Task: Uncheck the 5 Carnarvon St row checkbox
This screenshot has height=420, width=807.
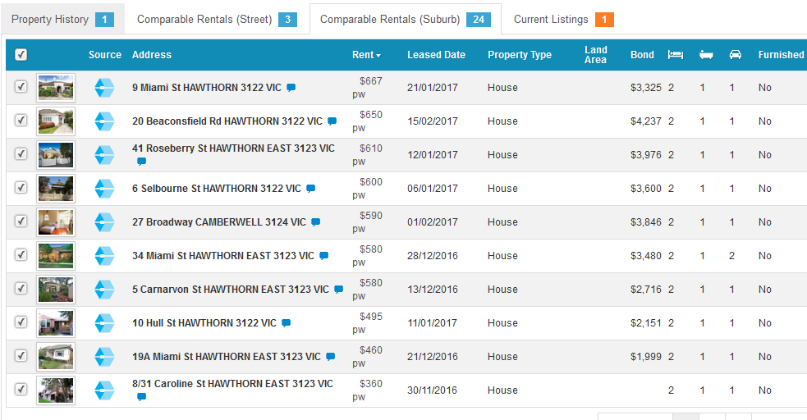Action: point(21,289)
